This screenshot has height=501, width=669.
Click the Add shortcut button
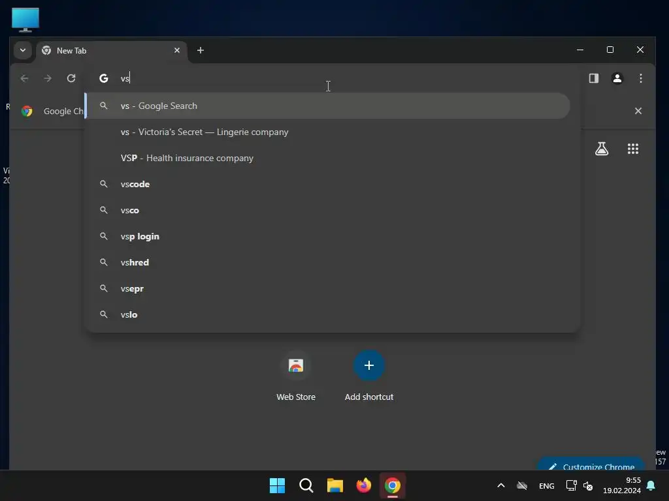(369, 376)
